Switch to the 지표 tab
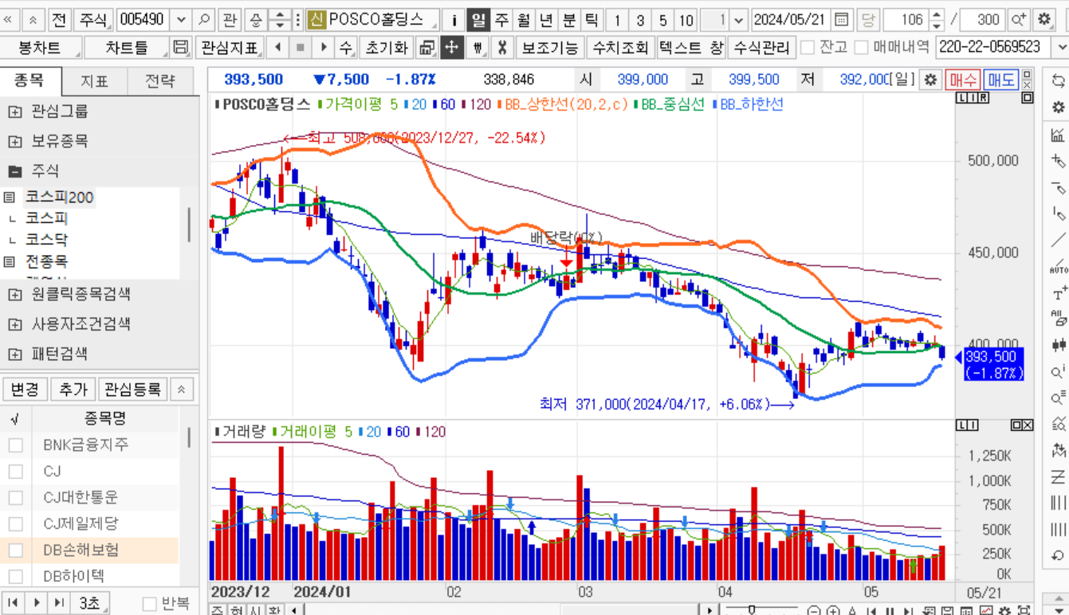 pos(95,81)
